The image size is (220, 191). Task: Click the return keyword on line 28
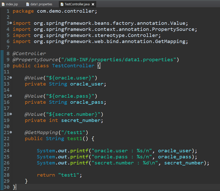coord(46,175)
